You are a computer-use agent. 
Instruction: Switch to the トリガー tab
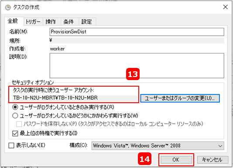33,22
